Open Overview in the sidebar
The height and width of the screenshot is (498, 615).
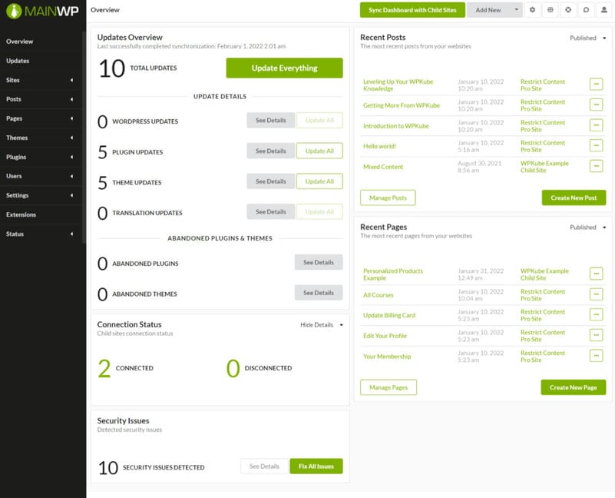pyautogui.click(x=20, y=41)
